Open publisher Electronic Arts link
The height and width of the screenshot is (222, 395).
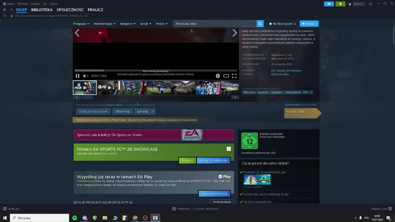pos(280,74)
